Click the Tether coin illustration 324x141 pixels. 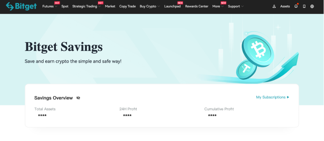(246, 69)
